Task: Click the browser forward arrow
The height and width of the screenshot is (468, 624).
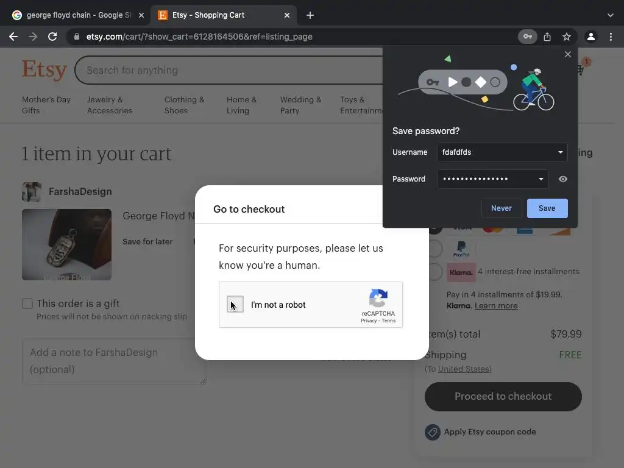Action: point(33,37)
